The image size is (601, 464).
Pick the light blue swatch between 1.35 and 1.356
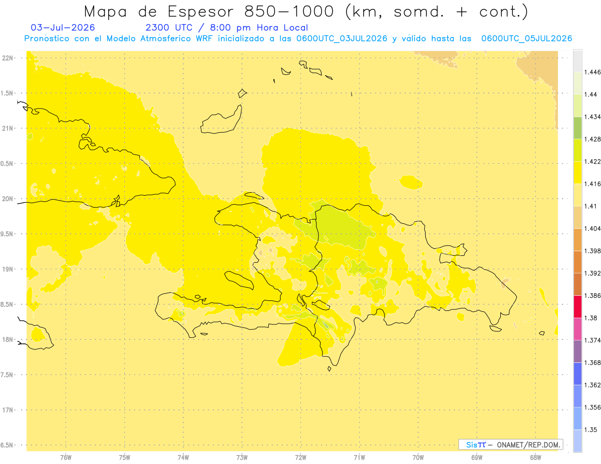577,418
